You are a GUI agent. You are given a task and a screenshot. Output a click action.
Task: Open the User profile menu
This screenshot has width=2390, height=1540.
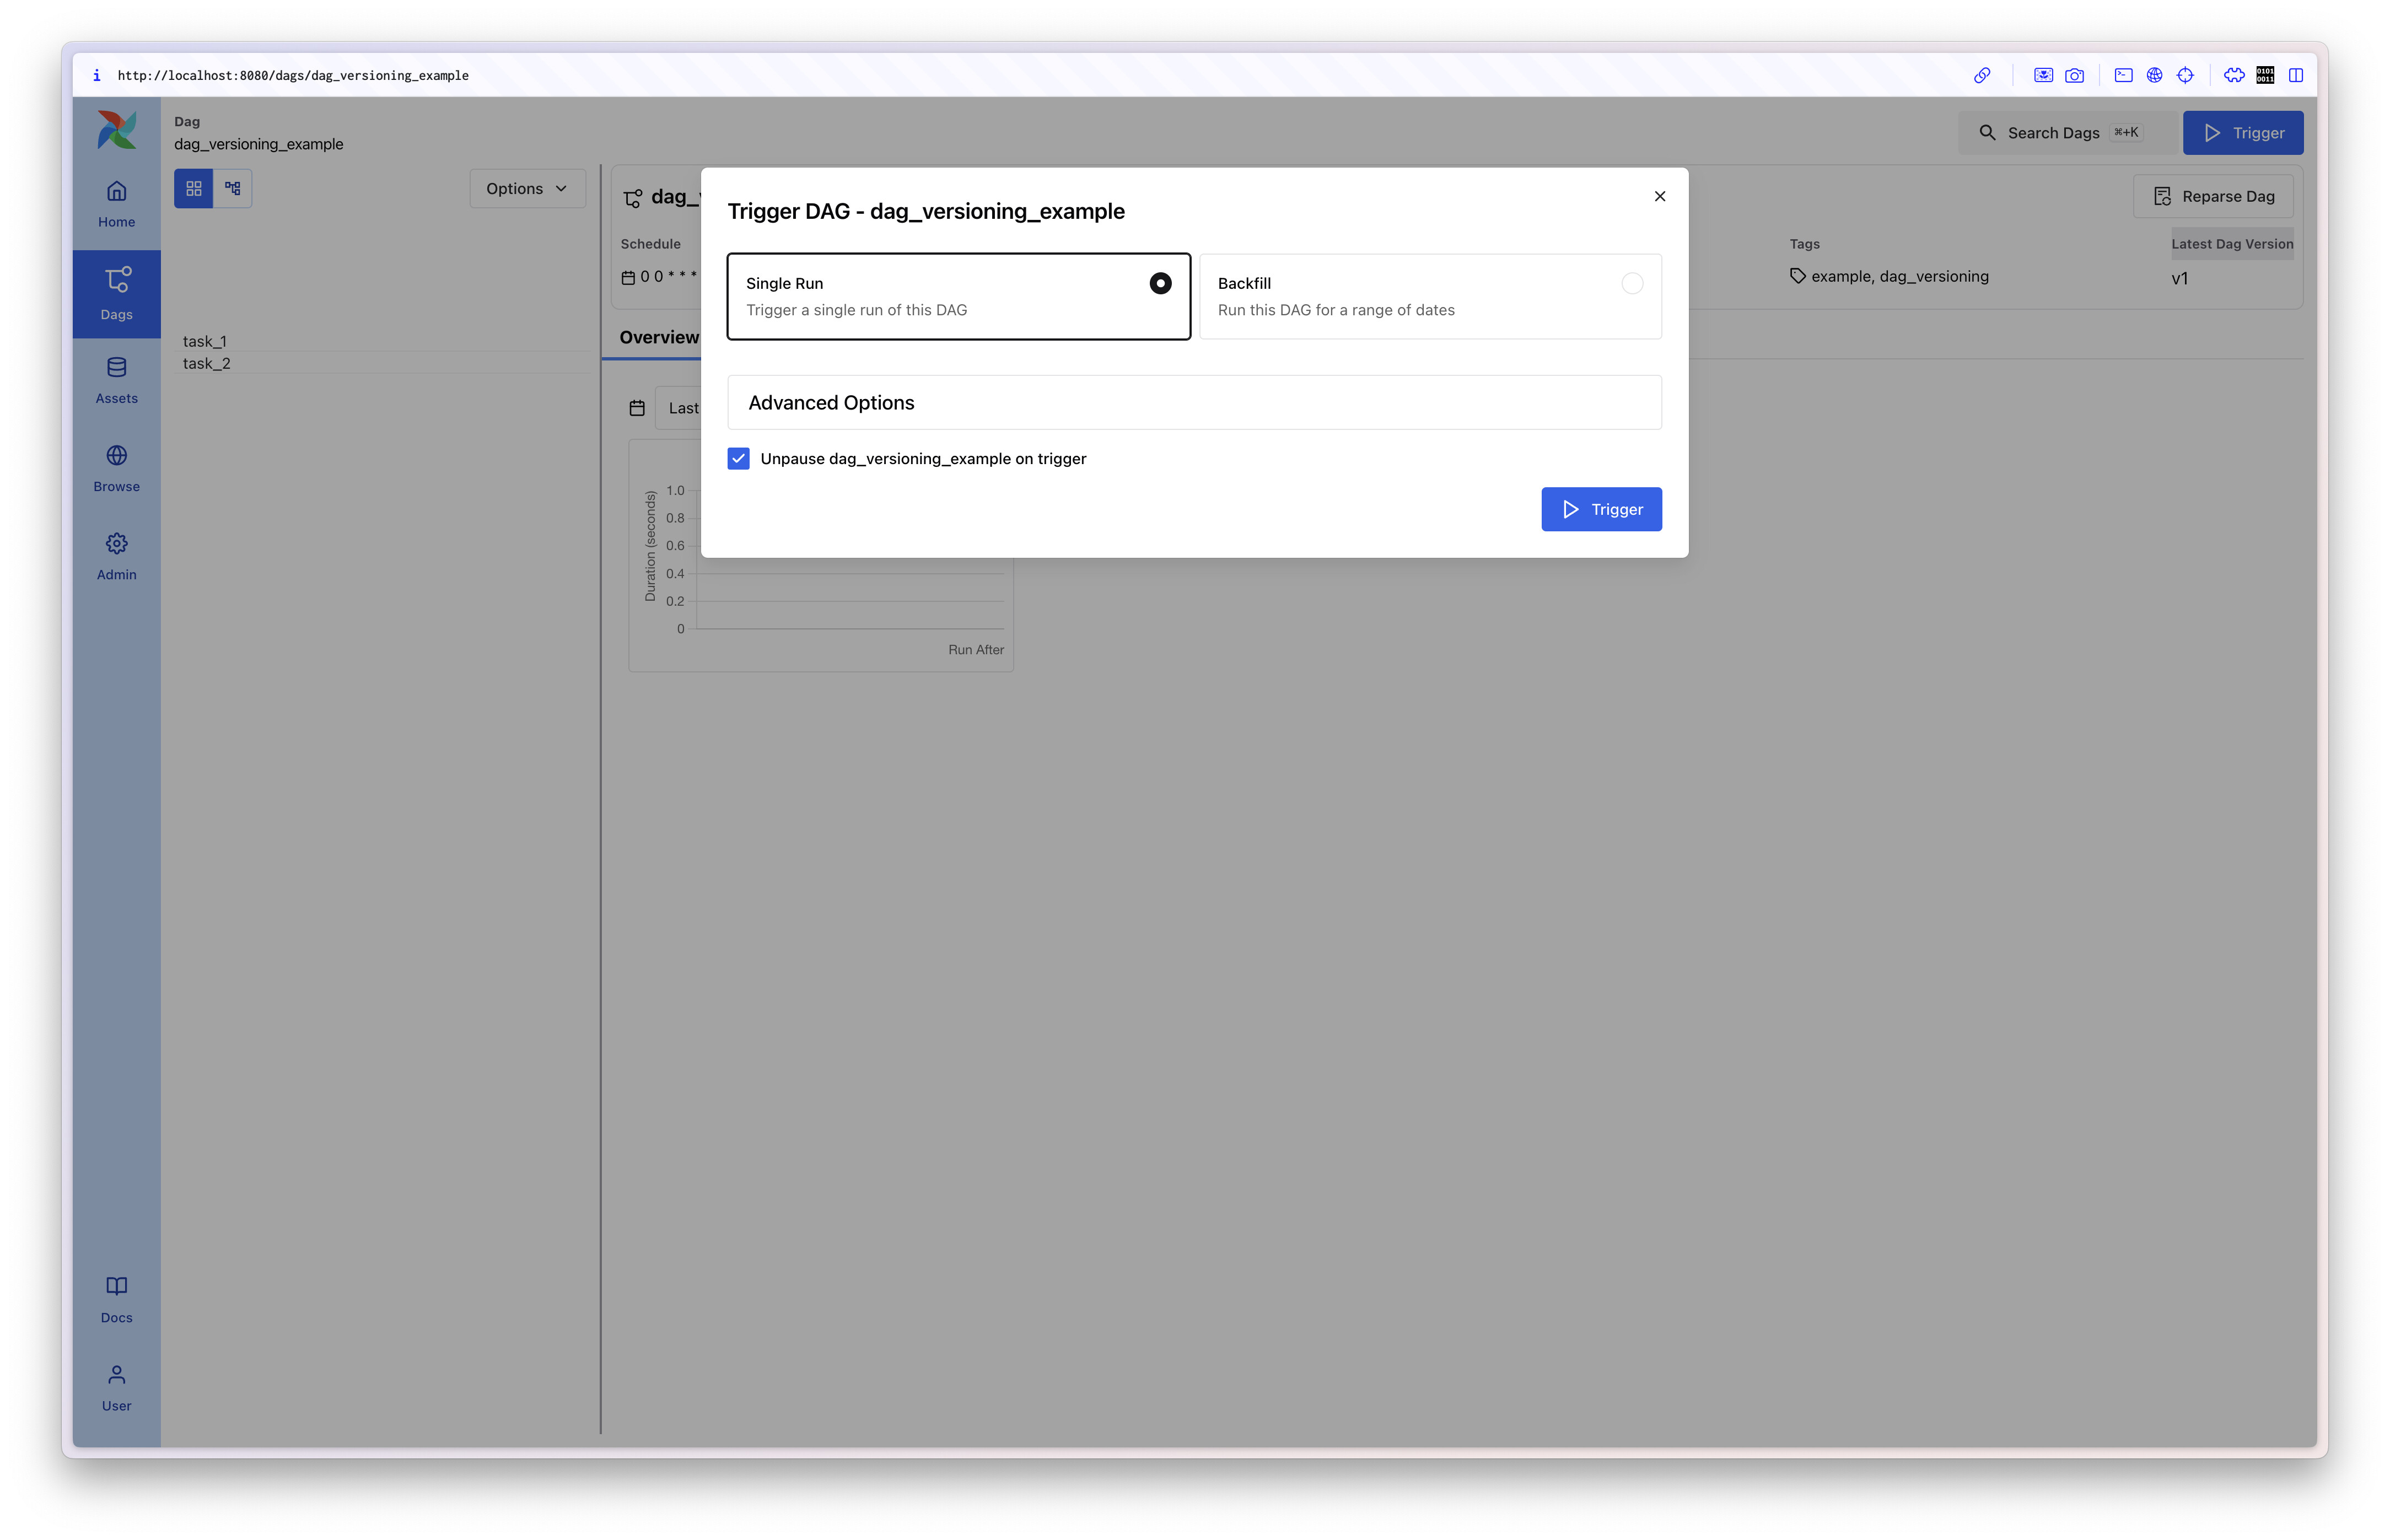click(x=116, y=1387)
